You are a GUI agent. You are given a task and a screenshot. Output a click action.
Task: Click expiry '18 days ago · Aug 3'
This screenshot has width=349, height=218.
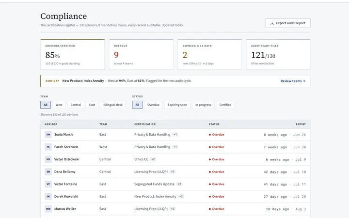[x=286, y=209]
